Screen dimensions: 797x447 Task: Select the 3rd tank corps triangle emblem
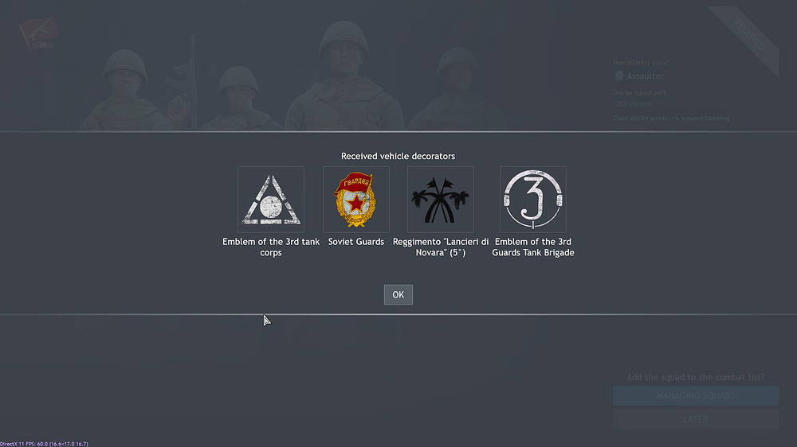(x=271, y=200)
